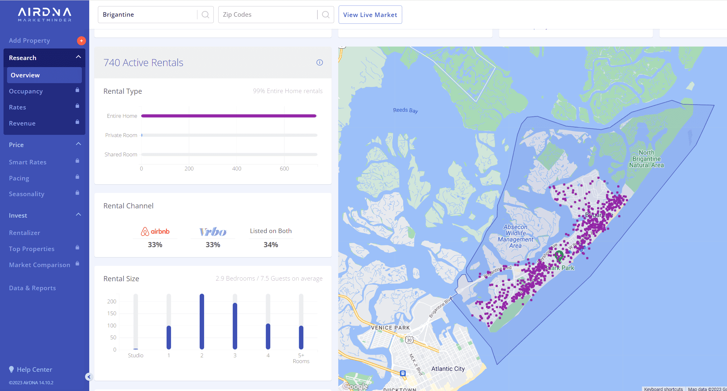Open Data & Reports in sidebar
The width and height of the screenshot is (727, 391).
32,288
